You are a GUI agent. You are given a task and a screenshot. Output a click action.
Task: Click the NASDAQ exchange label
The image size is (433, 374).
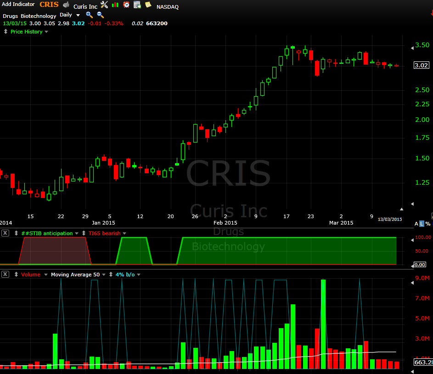tap(167, 7)
